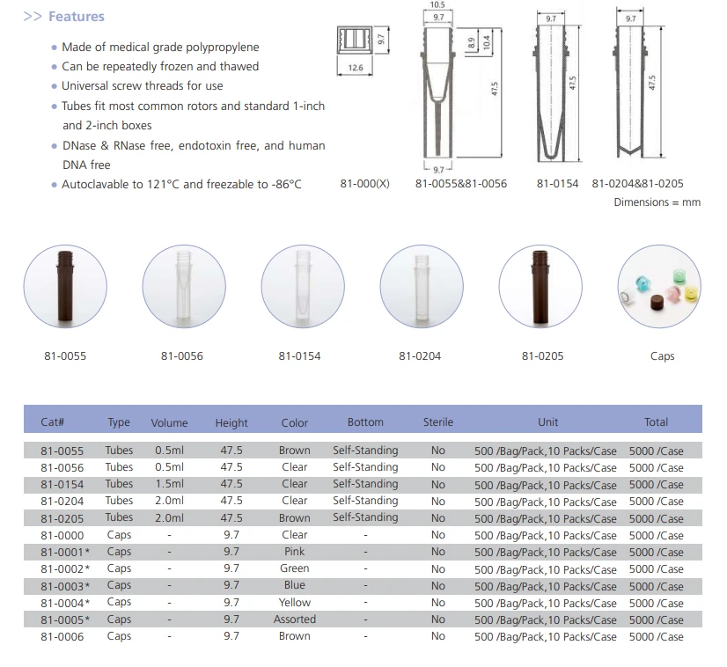Click the 81-0154 tube cross-section drawing
This screenshot has width=727, height=667.
pos(557,88)
